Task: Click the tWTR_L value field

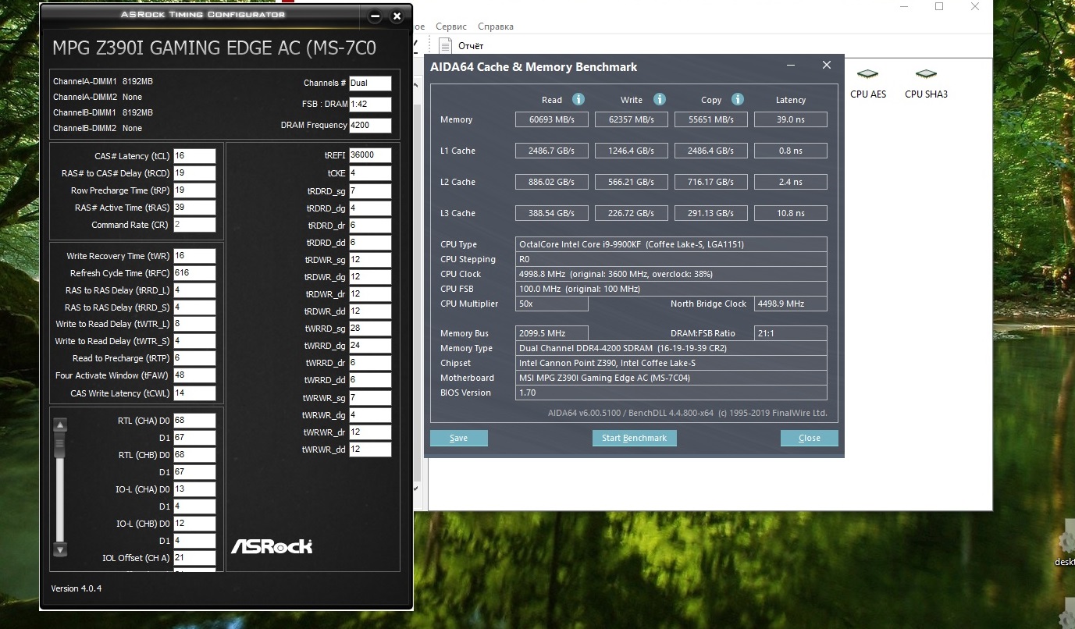Action: click(194, 324)
